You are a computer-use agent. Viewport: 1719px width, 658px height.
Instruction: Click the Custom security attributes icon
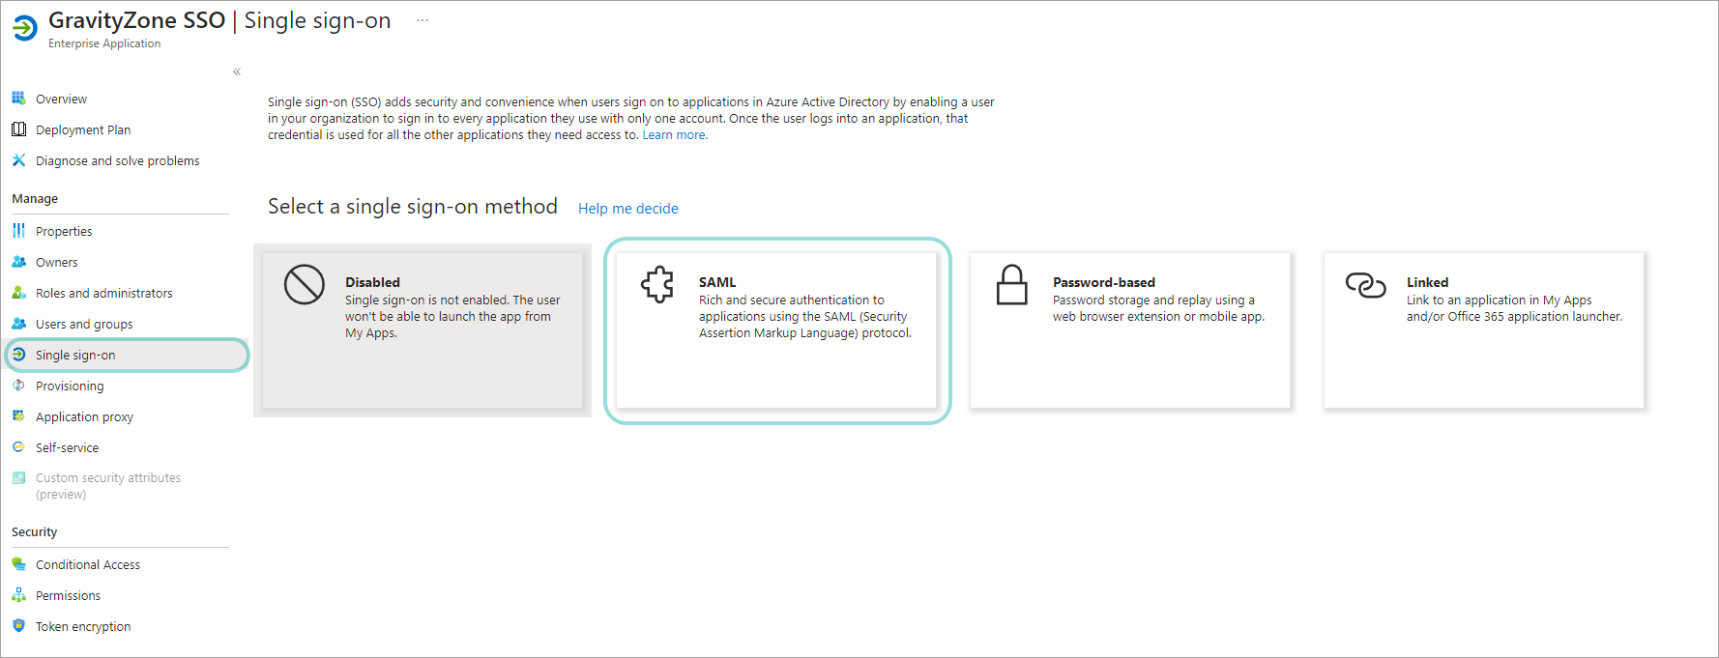(18, 477)
